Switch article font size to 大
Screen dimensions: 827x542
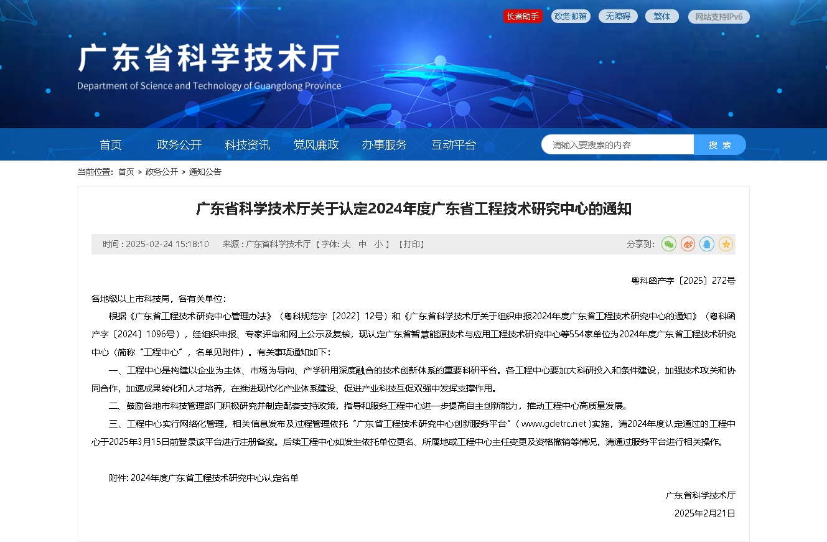tap(347, 244)
